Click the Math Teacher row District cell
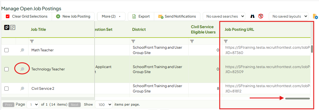Screen dimensions: 319x110 point(159,50)
